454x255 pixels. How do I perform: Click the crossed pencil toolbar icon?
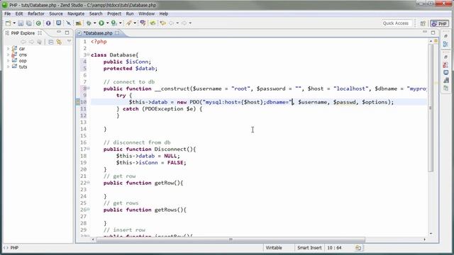[x=69, y=23]
